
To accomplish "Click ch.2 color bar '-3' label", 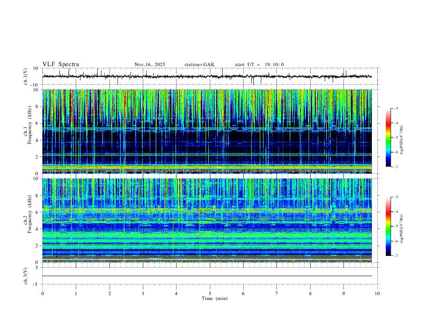I will click(x=395, y=197).
